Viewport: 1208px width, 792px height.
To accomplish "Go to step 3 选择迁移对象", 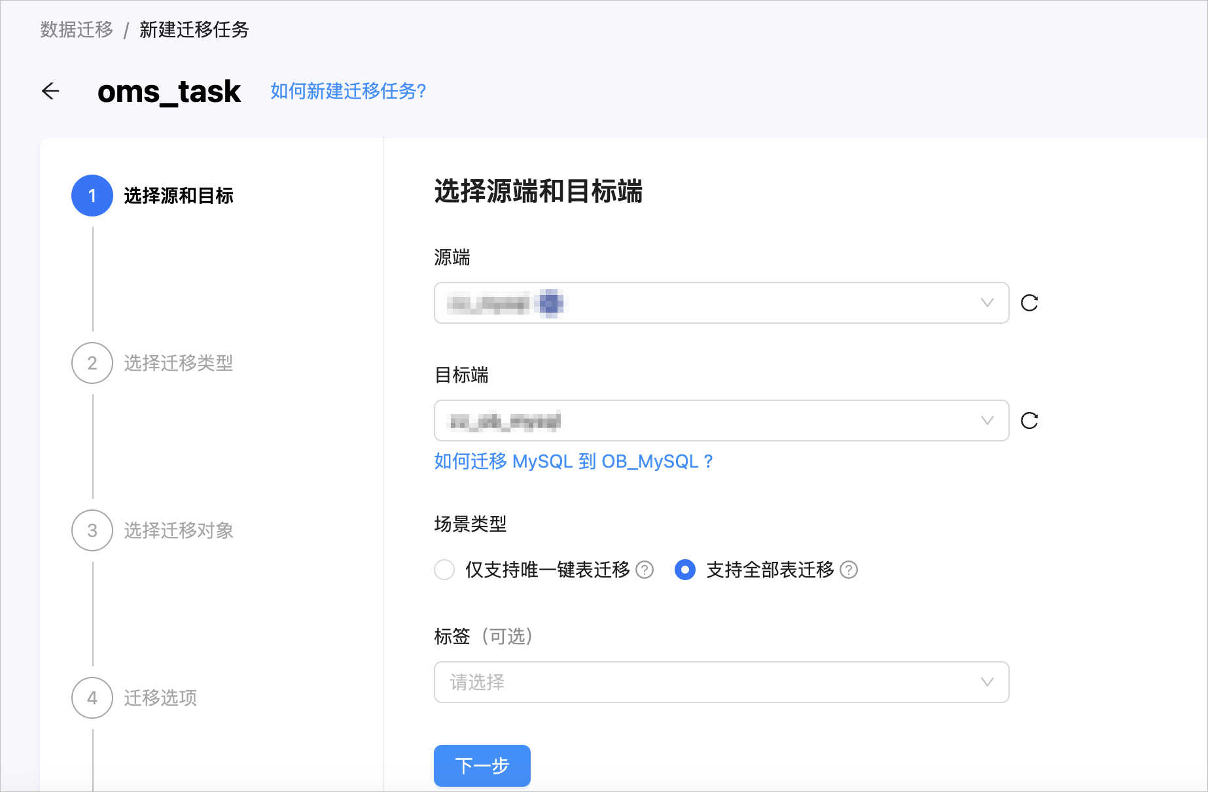I will tap(152, 530).
